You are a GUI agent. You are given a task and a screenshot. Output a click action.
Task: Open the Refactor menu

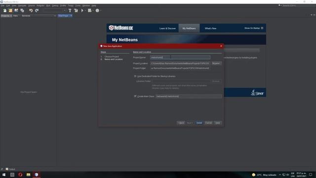[40, 5]
